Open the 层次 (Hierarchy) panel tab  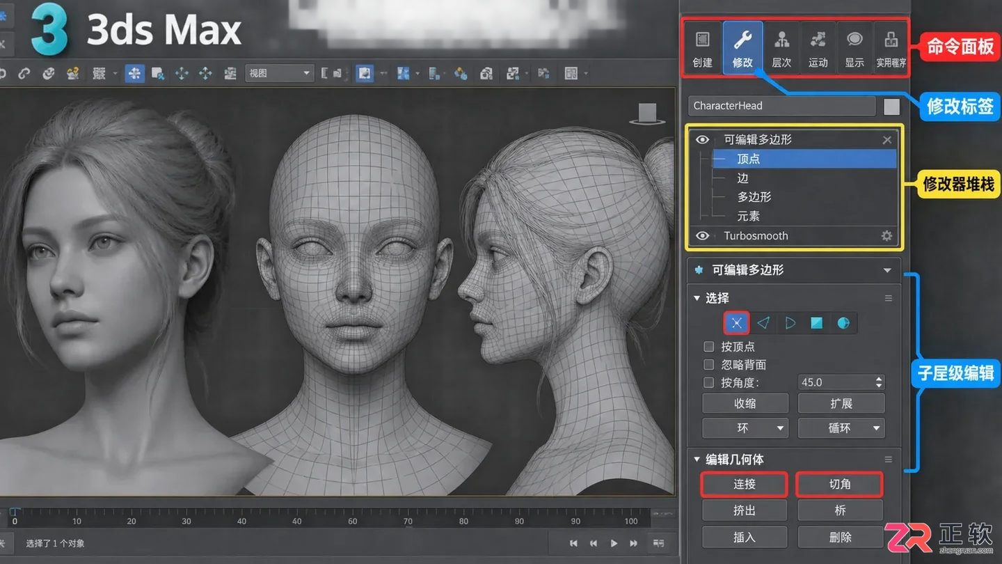click(781, 48)
